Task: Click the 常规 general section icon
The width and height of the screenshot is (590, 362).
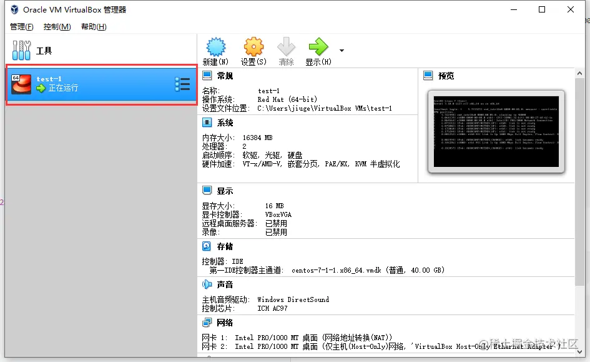Action: (x=207, y=76)
